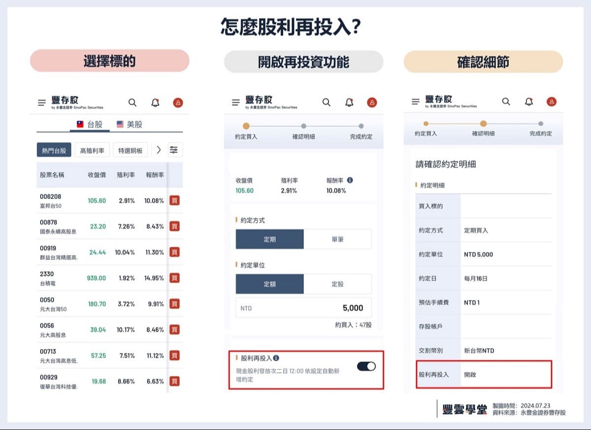Open the stock filter settings icon

[175, 149]
